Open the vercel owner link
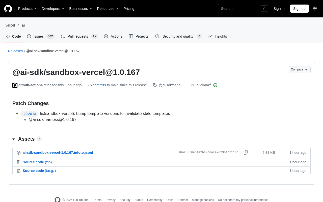 (x=10, y=25)
